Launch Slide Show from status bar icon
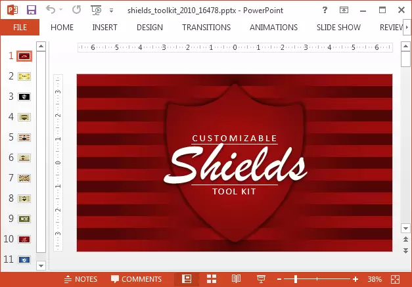412x287 pixels. (260, 279)
